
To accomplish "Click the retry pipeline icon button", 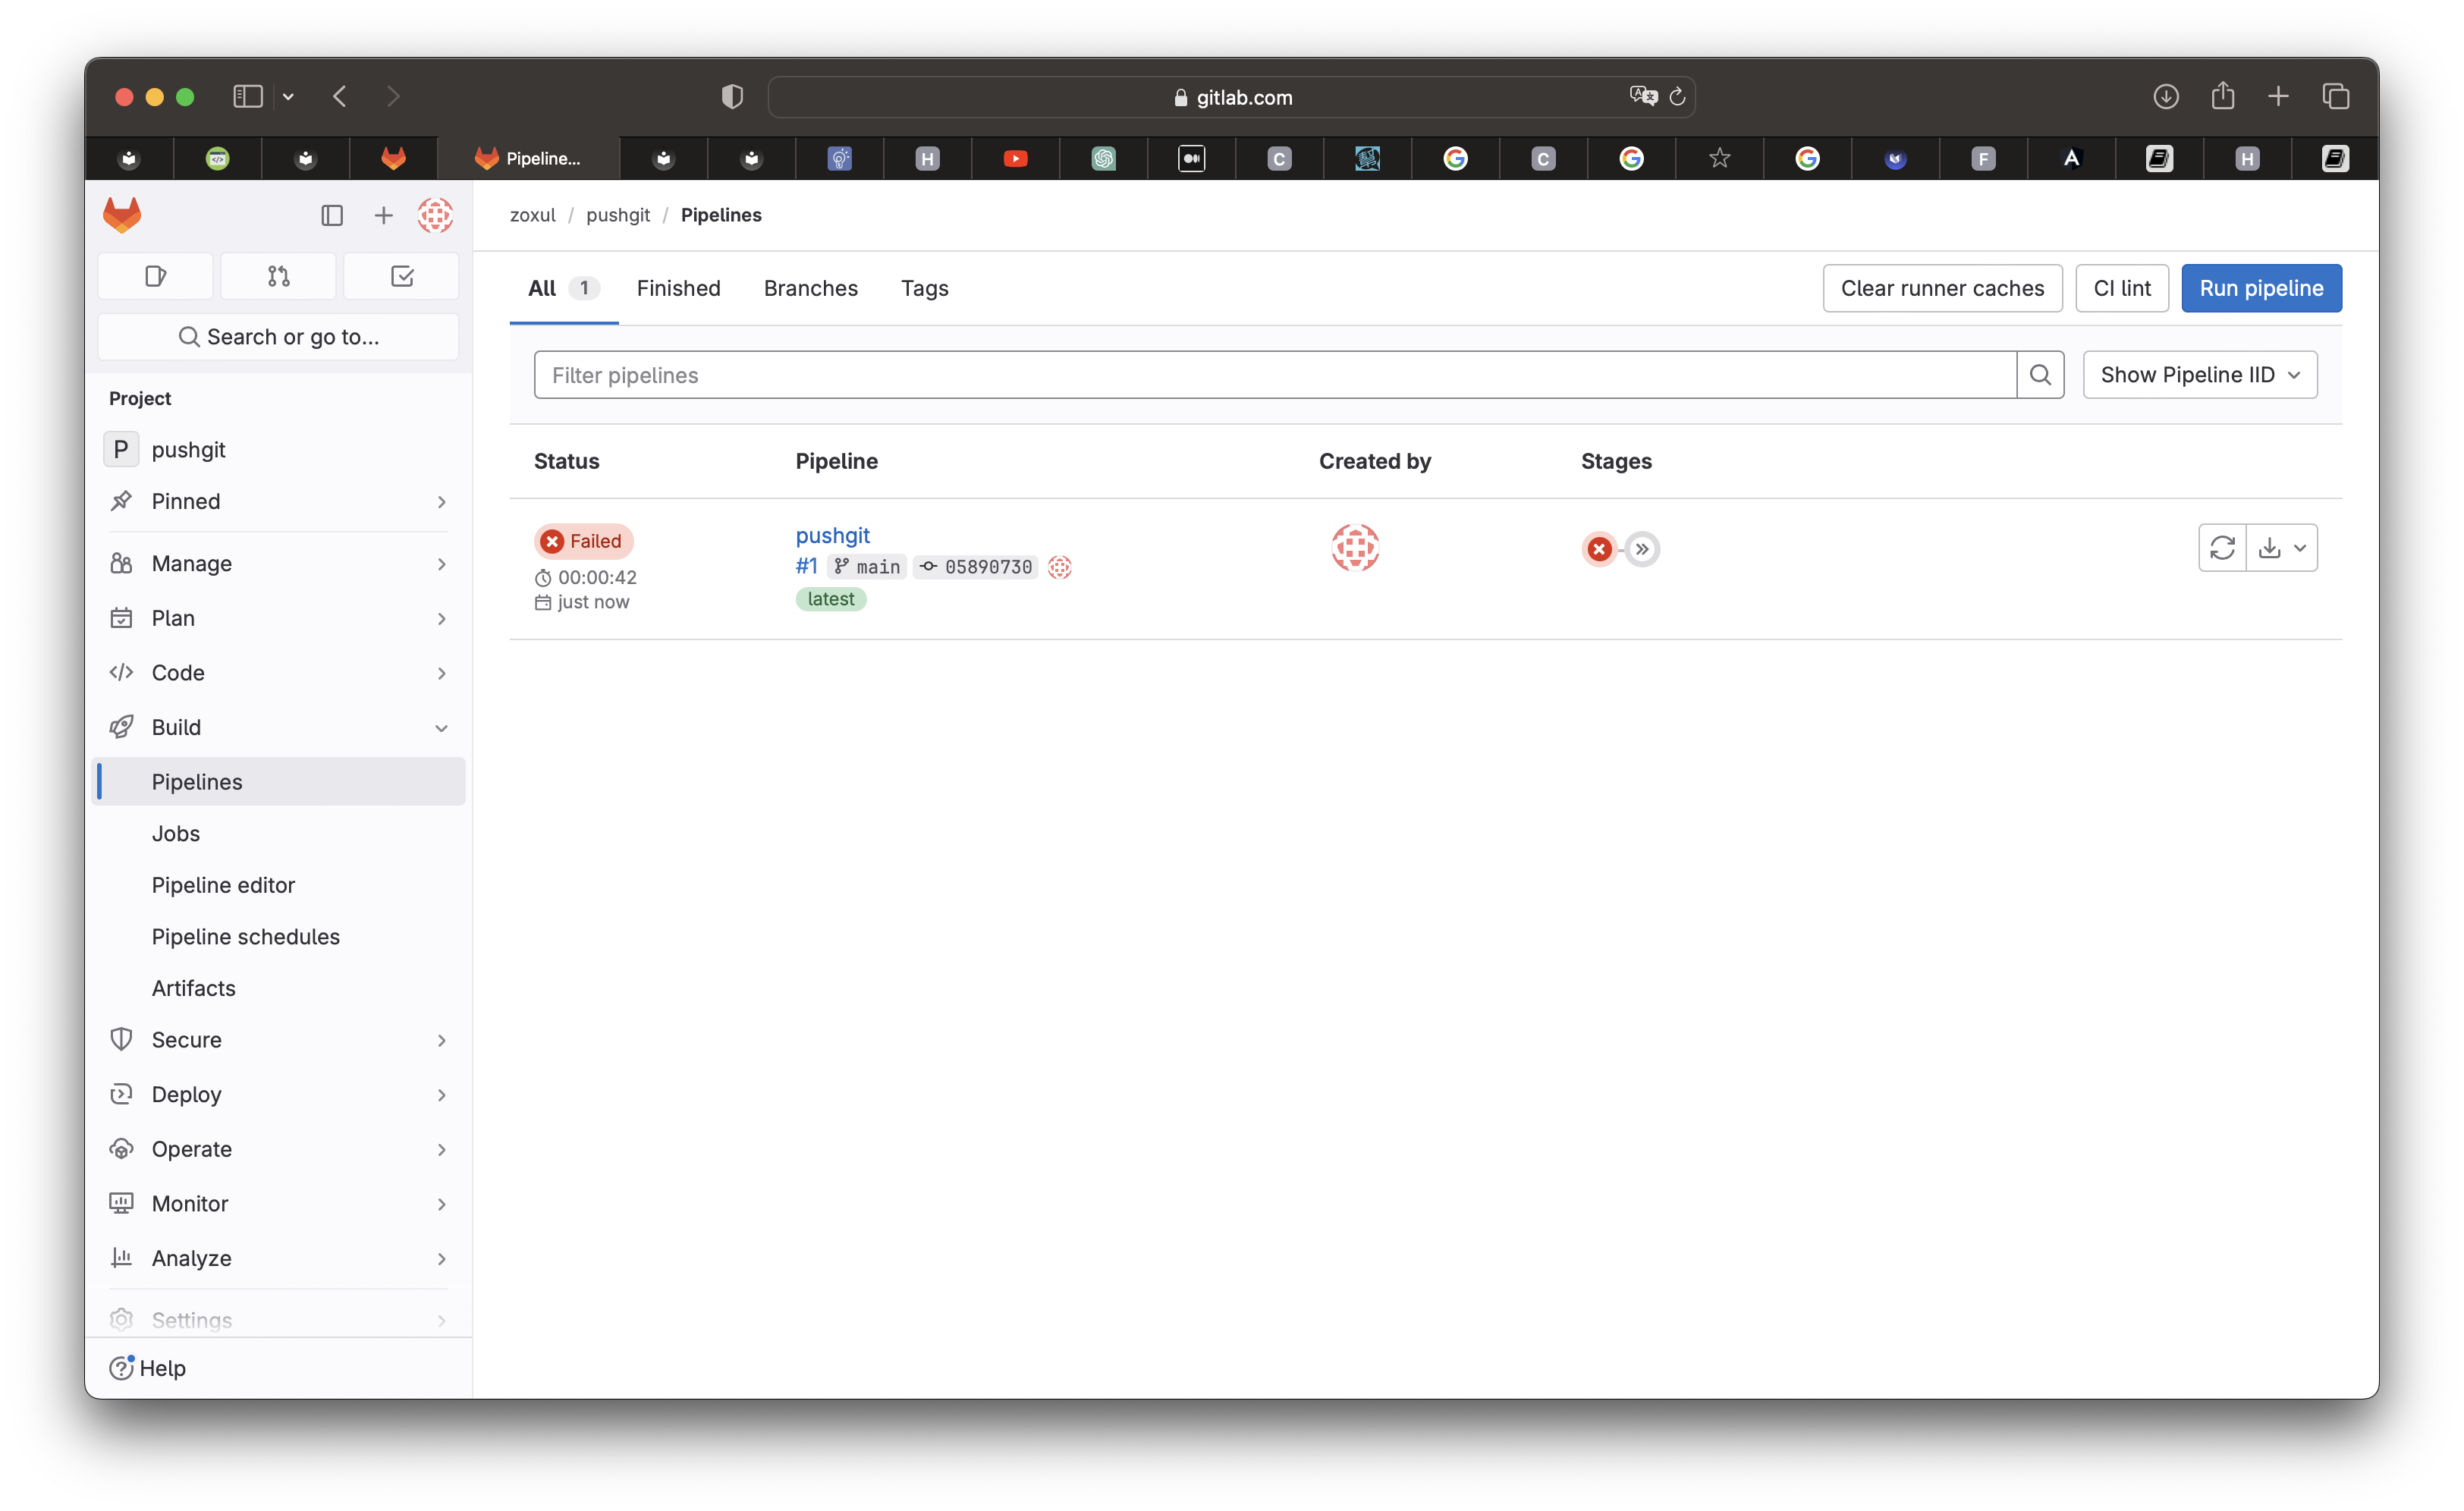I will pos(2221,548).
